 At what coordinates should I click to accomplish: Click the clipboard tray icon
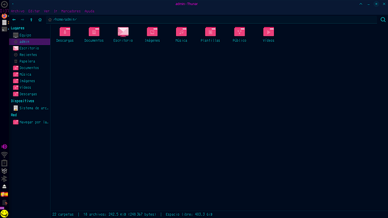(4, 163)
